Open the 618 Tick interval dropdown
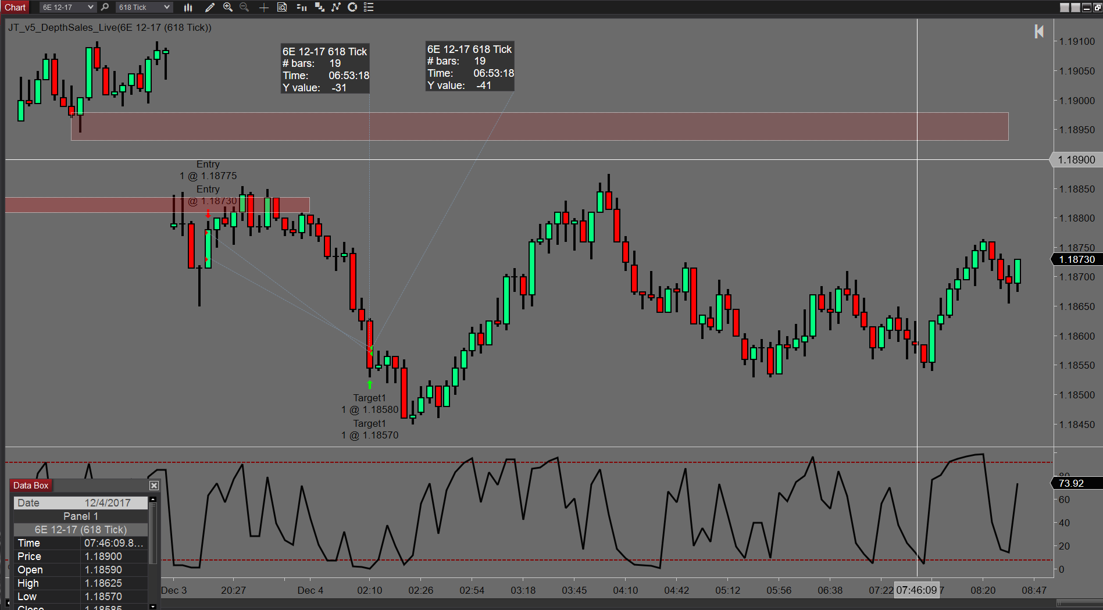 144,7
